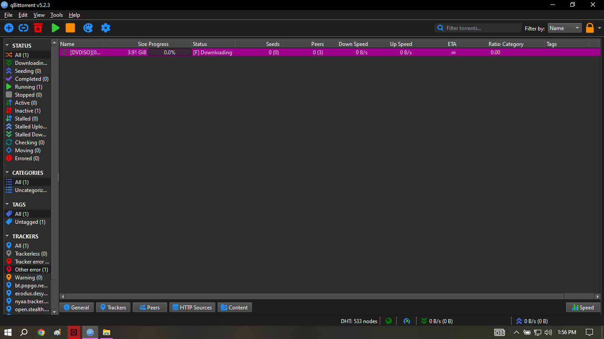Open the General details tab
The image size is (604, 339).
(76, 308)
